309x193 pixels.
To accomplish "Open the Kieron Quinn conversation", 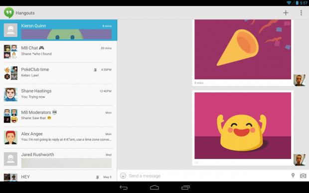I will click(x=58, y=30).
